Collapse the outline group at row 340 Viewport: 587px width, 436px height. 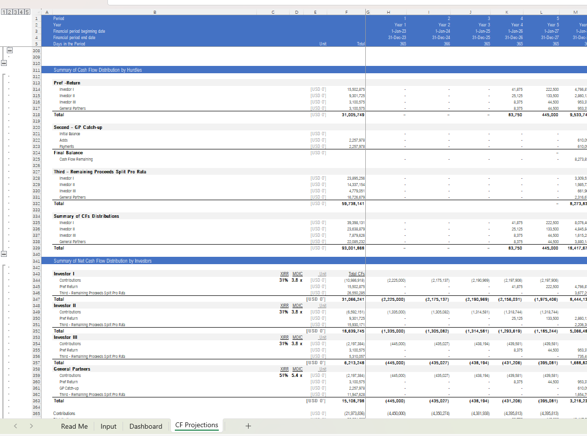4,254
